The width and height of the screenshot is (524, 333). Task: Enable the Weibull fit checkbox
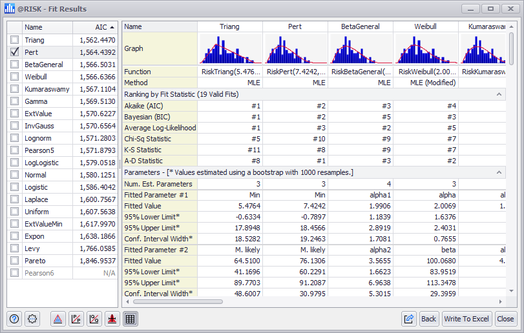[x=14, y=77]
